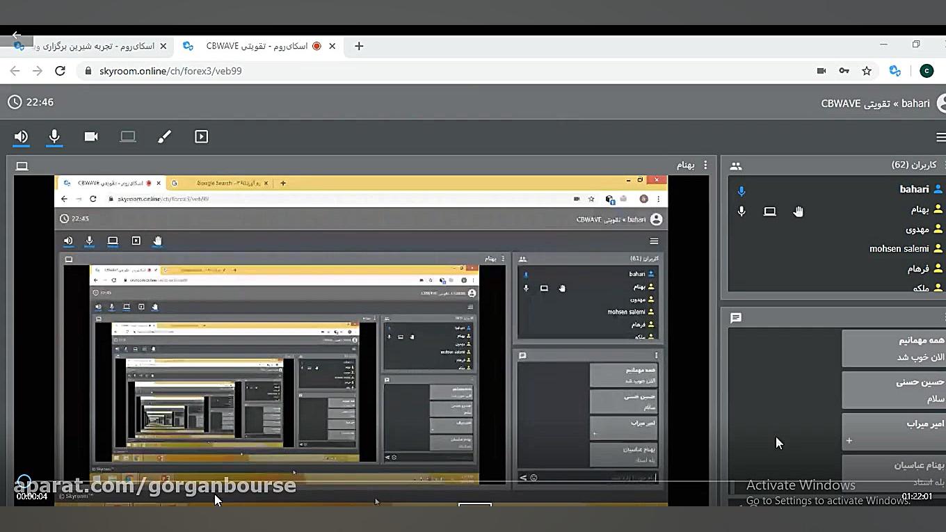Toggle the speaker in the shared screen toolbar
The image size is (946, 532).
tap(68, 241)
